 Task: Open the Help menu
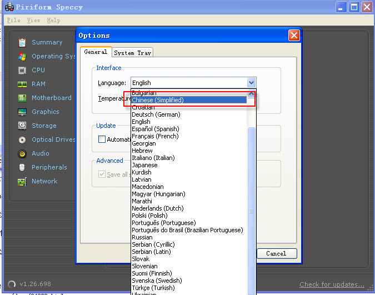53,20
